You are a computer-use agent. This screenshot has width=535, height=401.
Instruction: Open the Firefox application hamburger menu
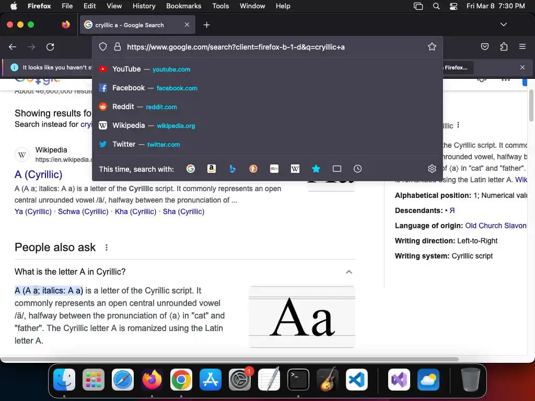click(522, 46)
